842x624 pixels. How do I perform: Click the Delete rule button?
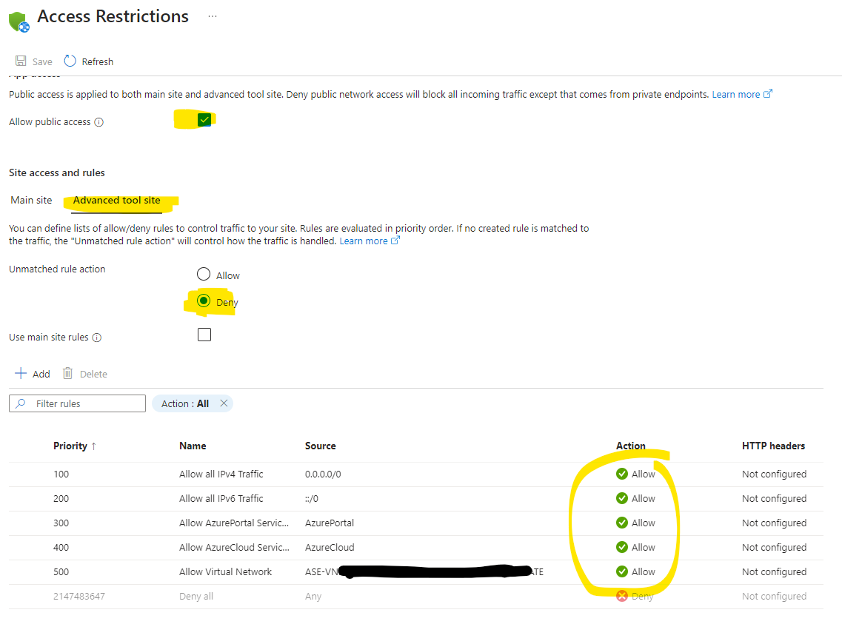tap(85, 374)
